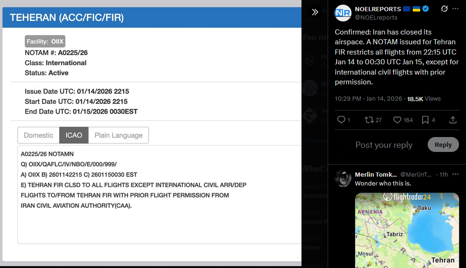Click the IRAN CIVIL AVIATION AUTHORITY(CAA). line
The height and width of the screenshot is (268, 466).
click(76, 206)
